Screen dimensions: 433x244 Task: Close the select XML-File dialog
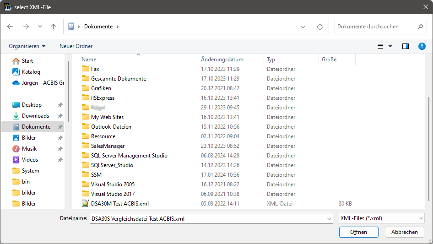pos(426,7)
